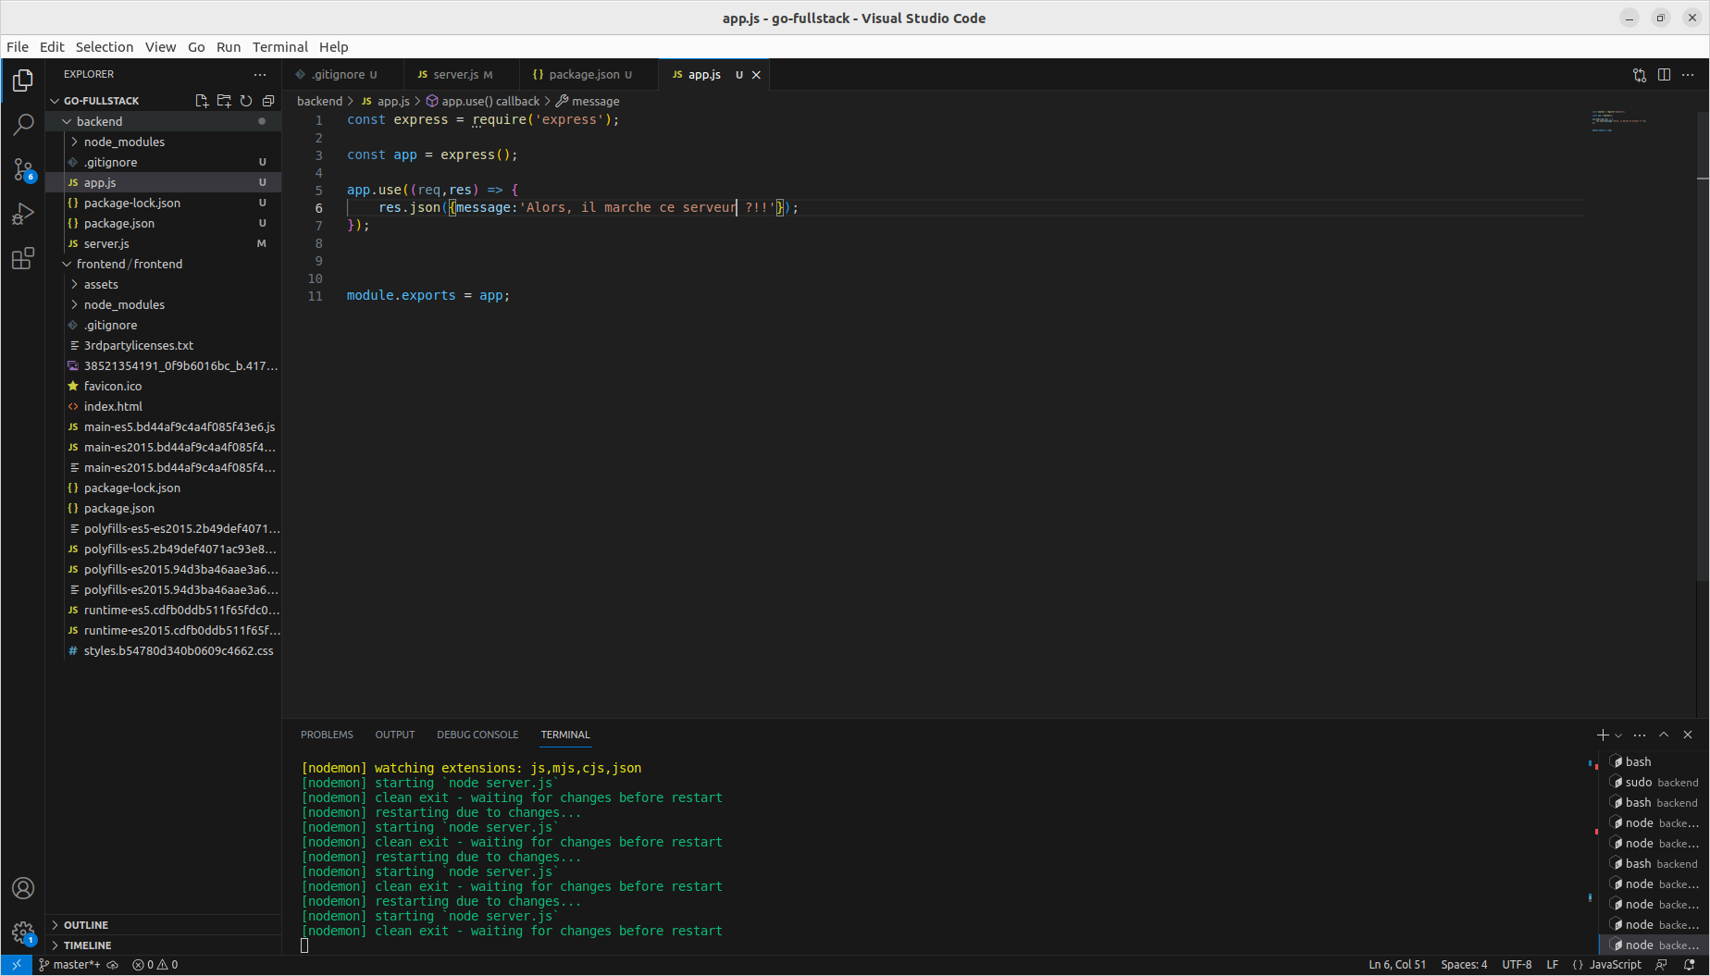Click the master branch indicator in the status bar
This screenshot has height=976, width=1710.
point(69,964)
